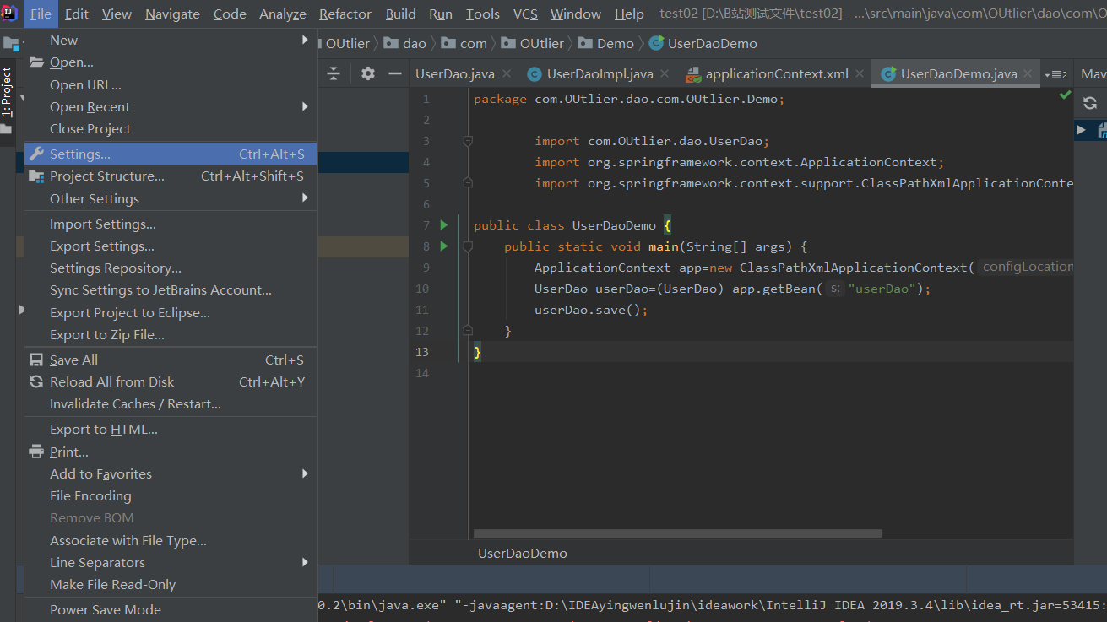Open the Run menu

(441, 14)
